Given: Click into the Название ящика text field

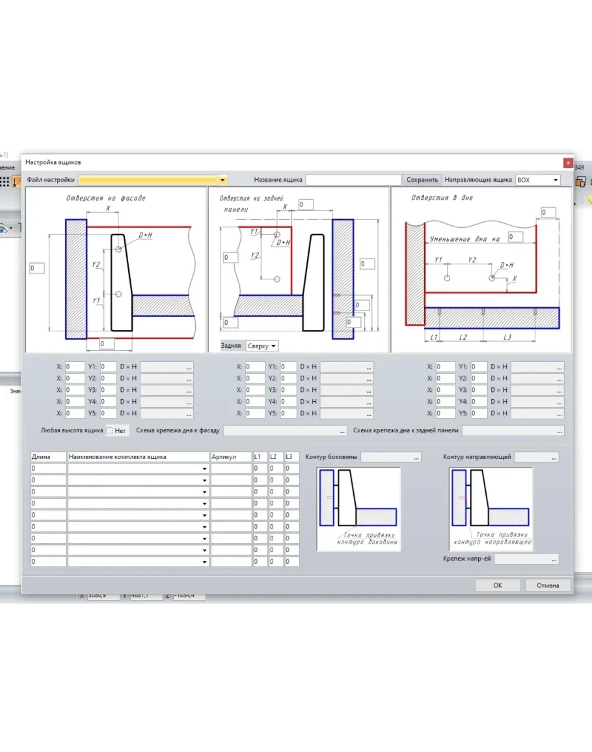Looking at the screenshot, I should (x=353, y=180).
